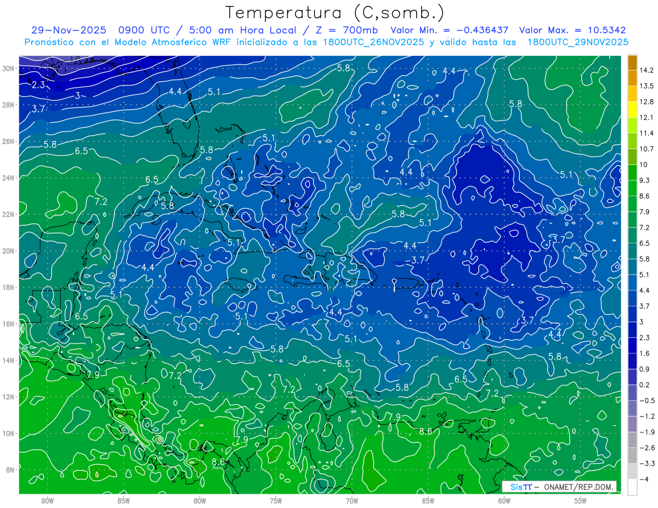This screenshot has width=658, height=508.
Task: Select the "1800UTC_29NOV2025" valid-until time
Action: (577, 42)
